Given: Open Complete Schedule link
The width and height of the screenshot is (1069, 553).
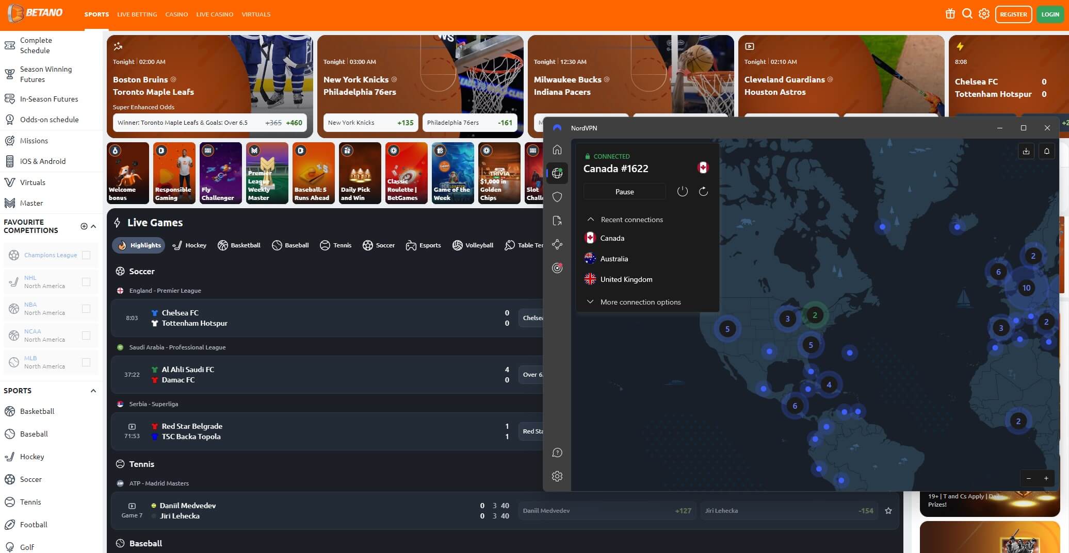Looking at the screenshot, I should (36, 45).
